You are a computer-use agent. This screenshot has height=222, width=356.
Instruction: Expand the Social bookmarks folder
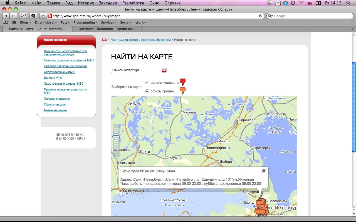click(x=126, y=22)
